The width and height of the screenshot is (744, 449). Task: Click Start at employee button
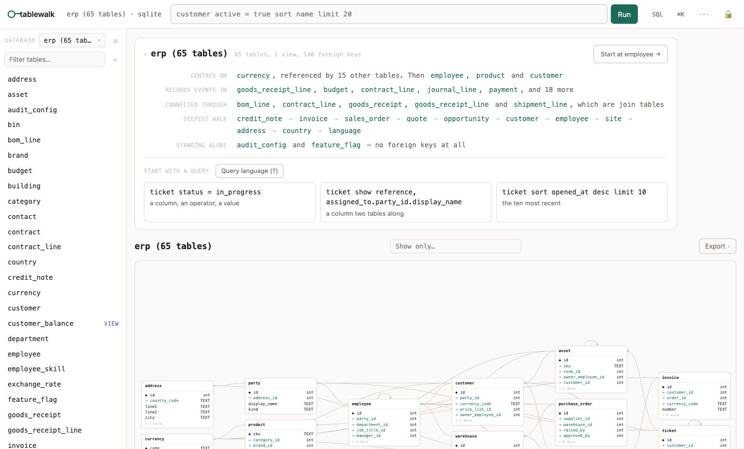pyautogui.click(x=630, y=54)
